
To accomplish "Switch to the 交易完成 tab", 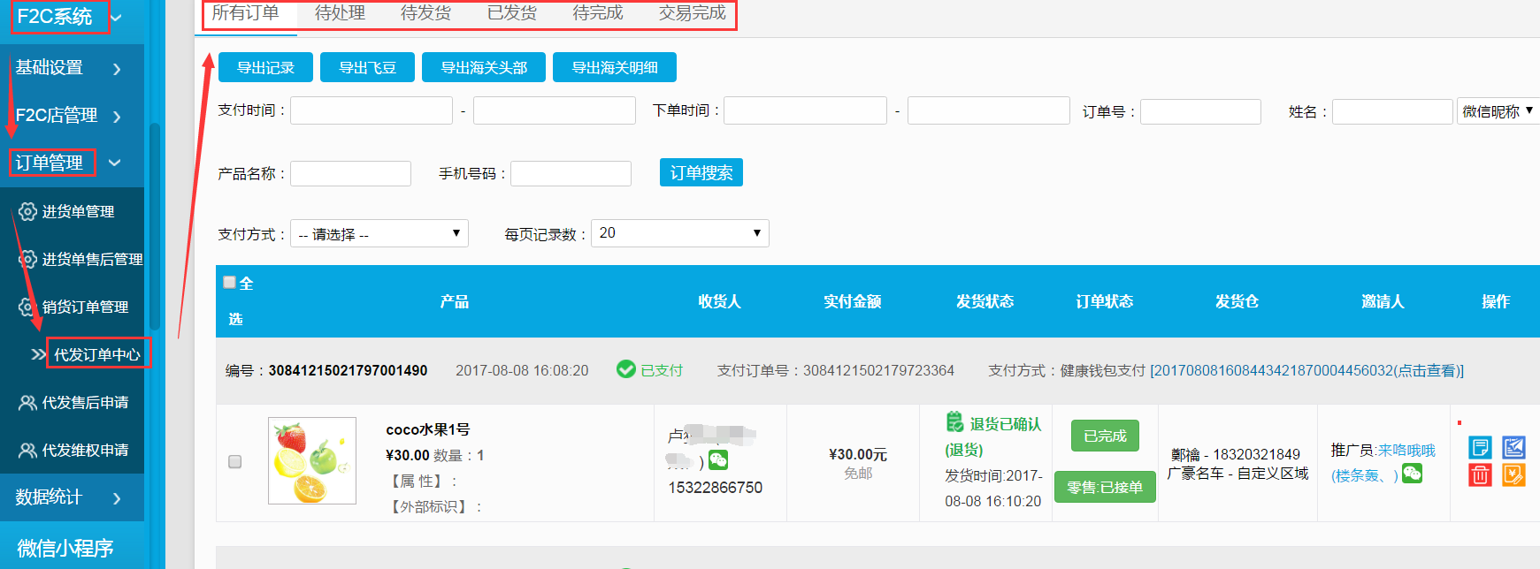I will pyautogui.click(x=692, y=13).
